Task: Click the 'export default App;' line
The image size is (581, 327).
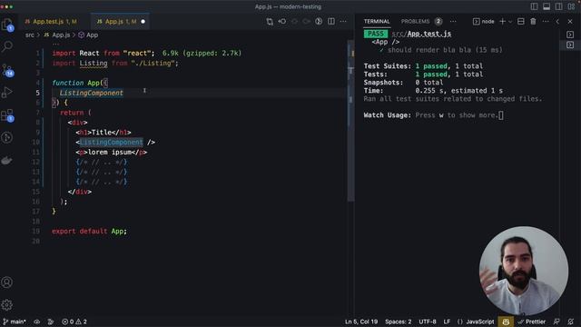Action: click(x=89, y=231)
